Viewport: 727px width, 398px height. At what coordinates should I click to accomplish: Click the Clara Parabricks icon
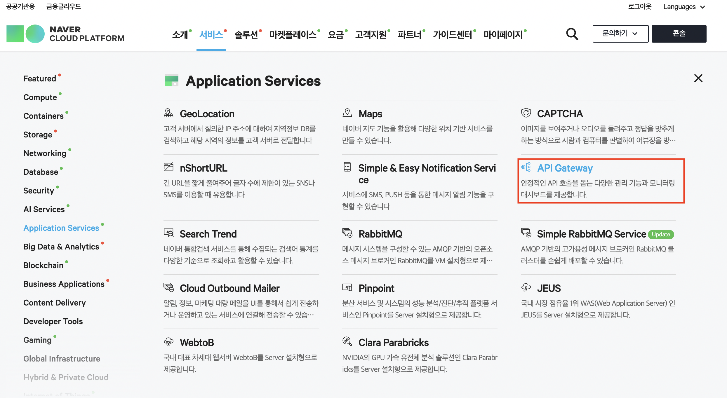(x=347, y=341)
